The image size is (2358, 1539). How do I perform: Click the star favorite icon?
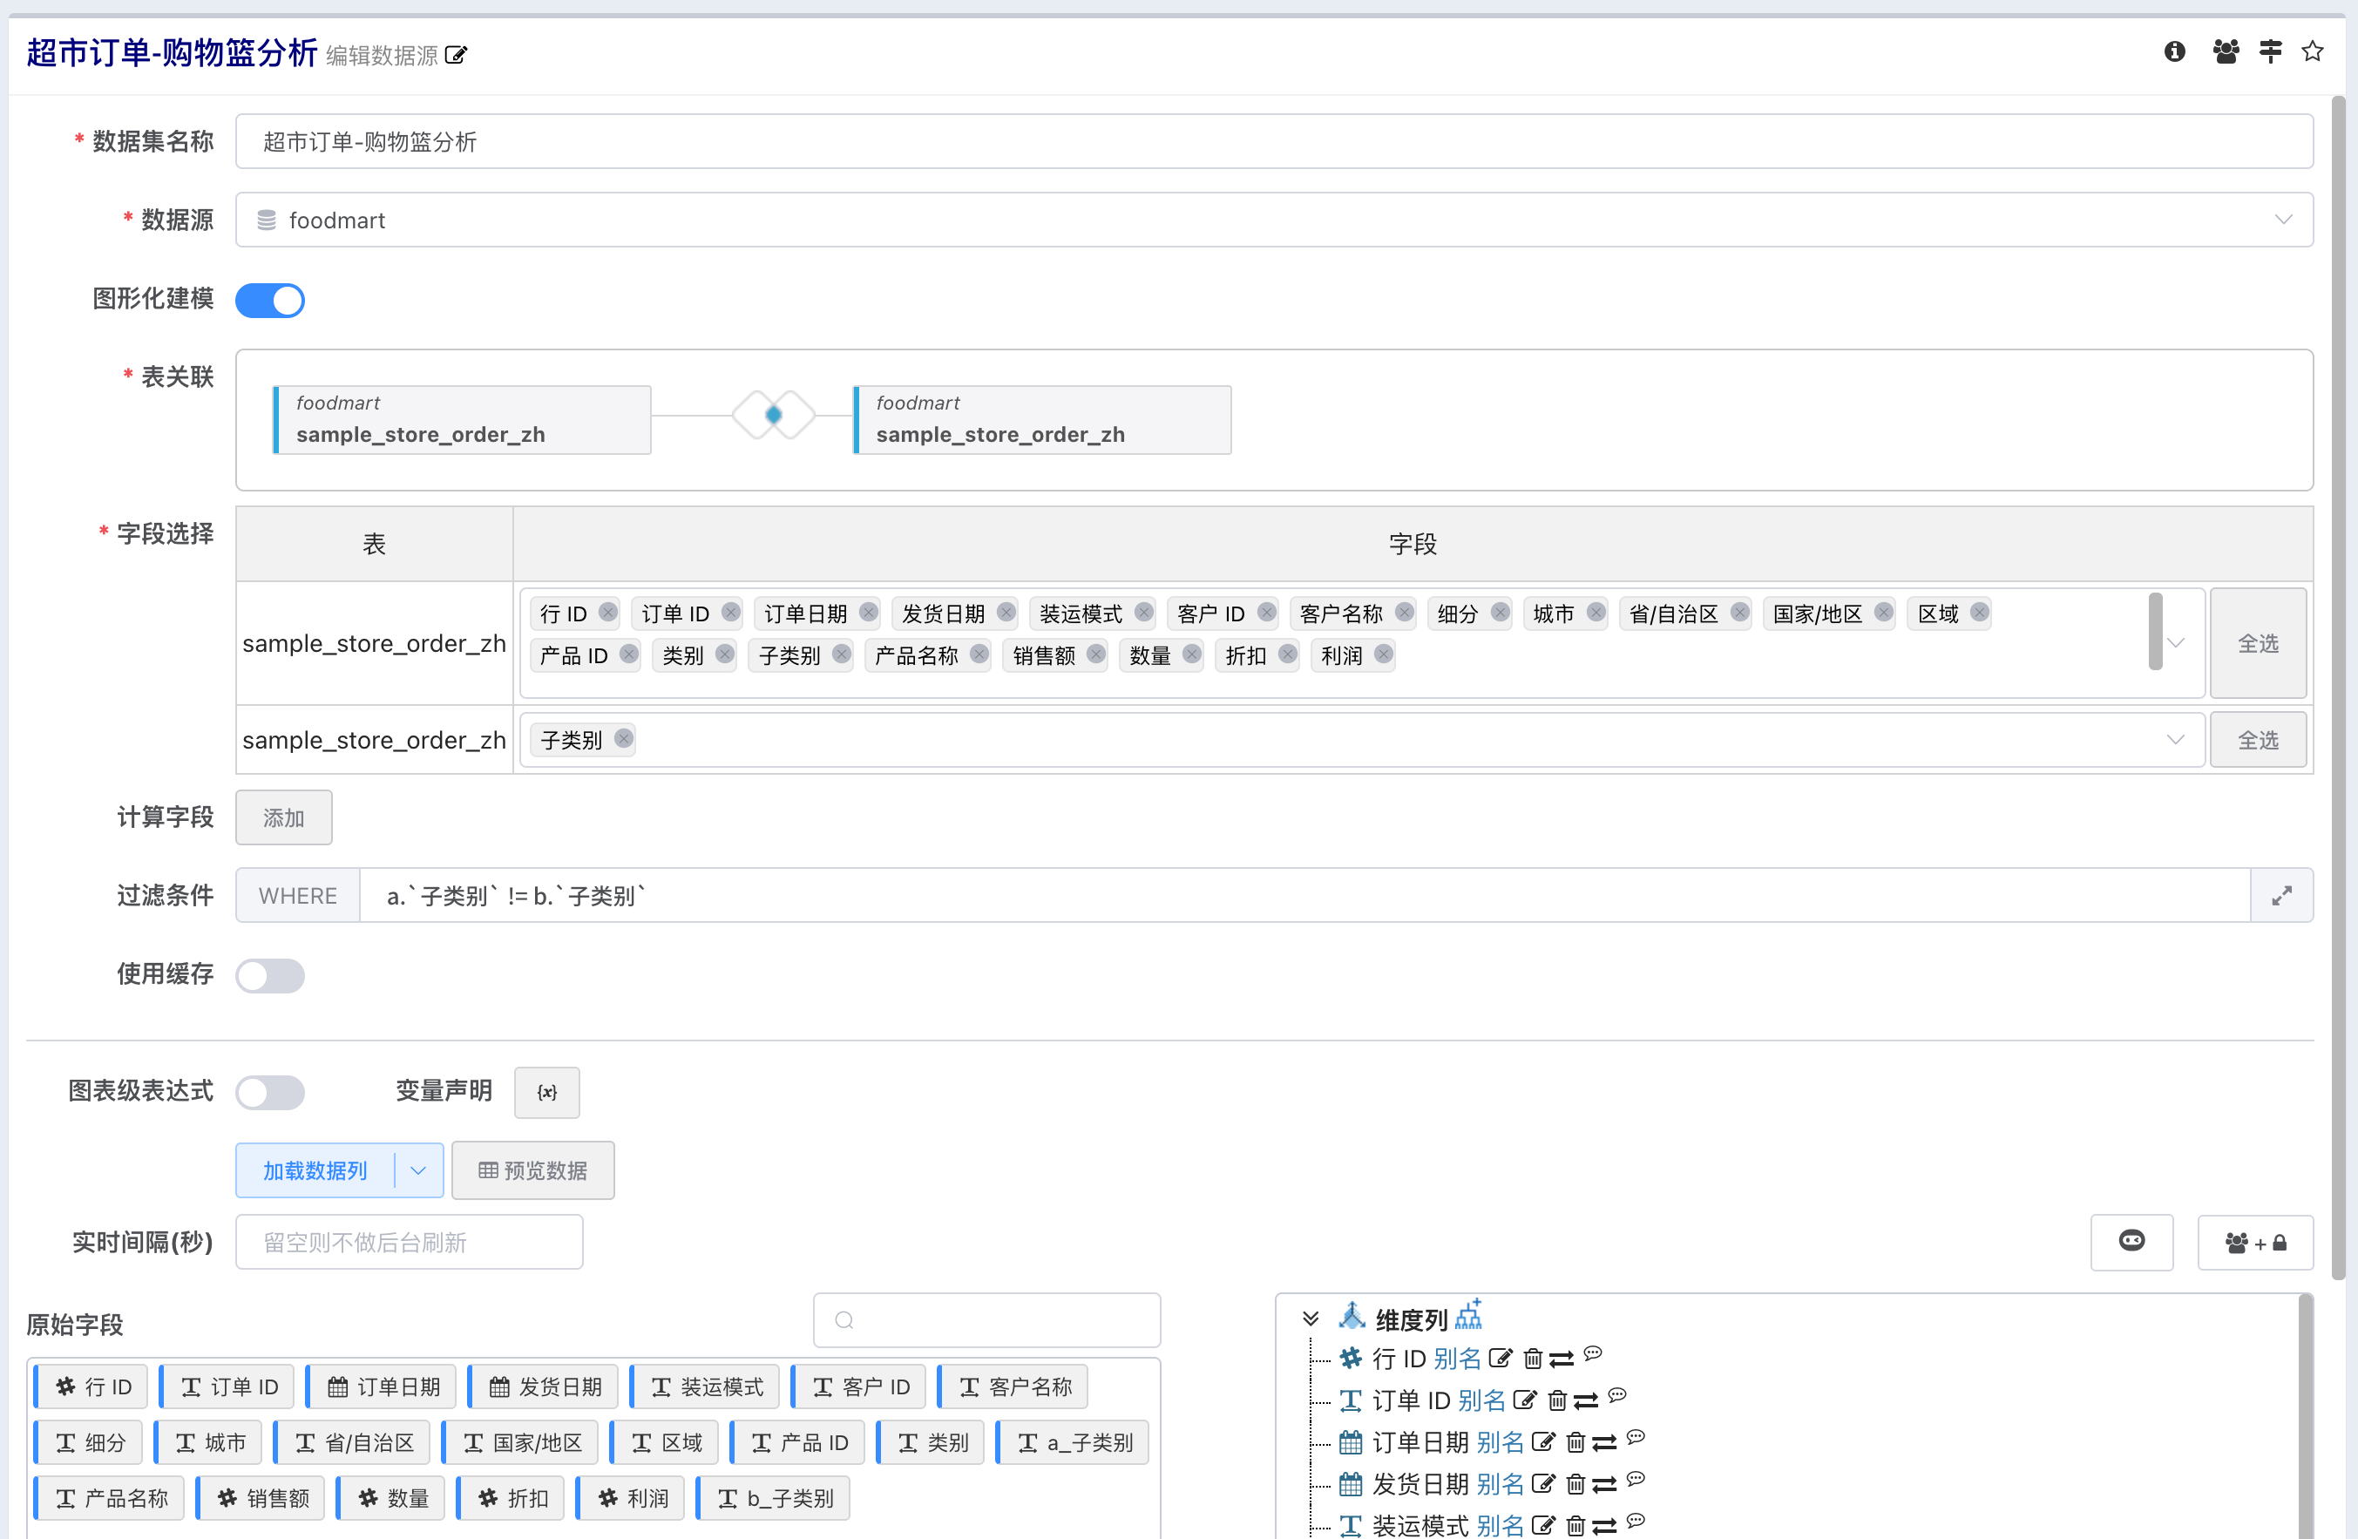[x=2313, y=51]
